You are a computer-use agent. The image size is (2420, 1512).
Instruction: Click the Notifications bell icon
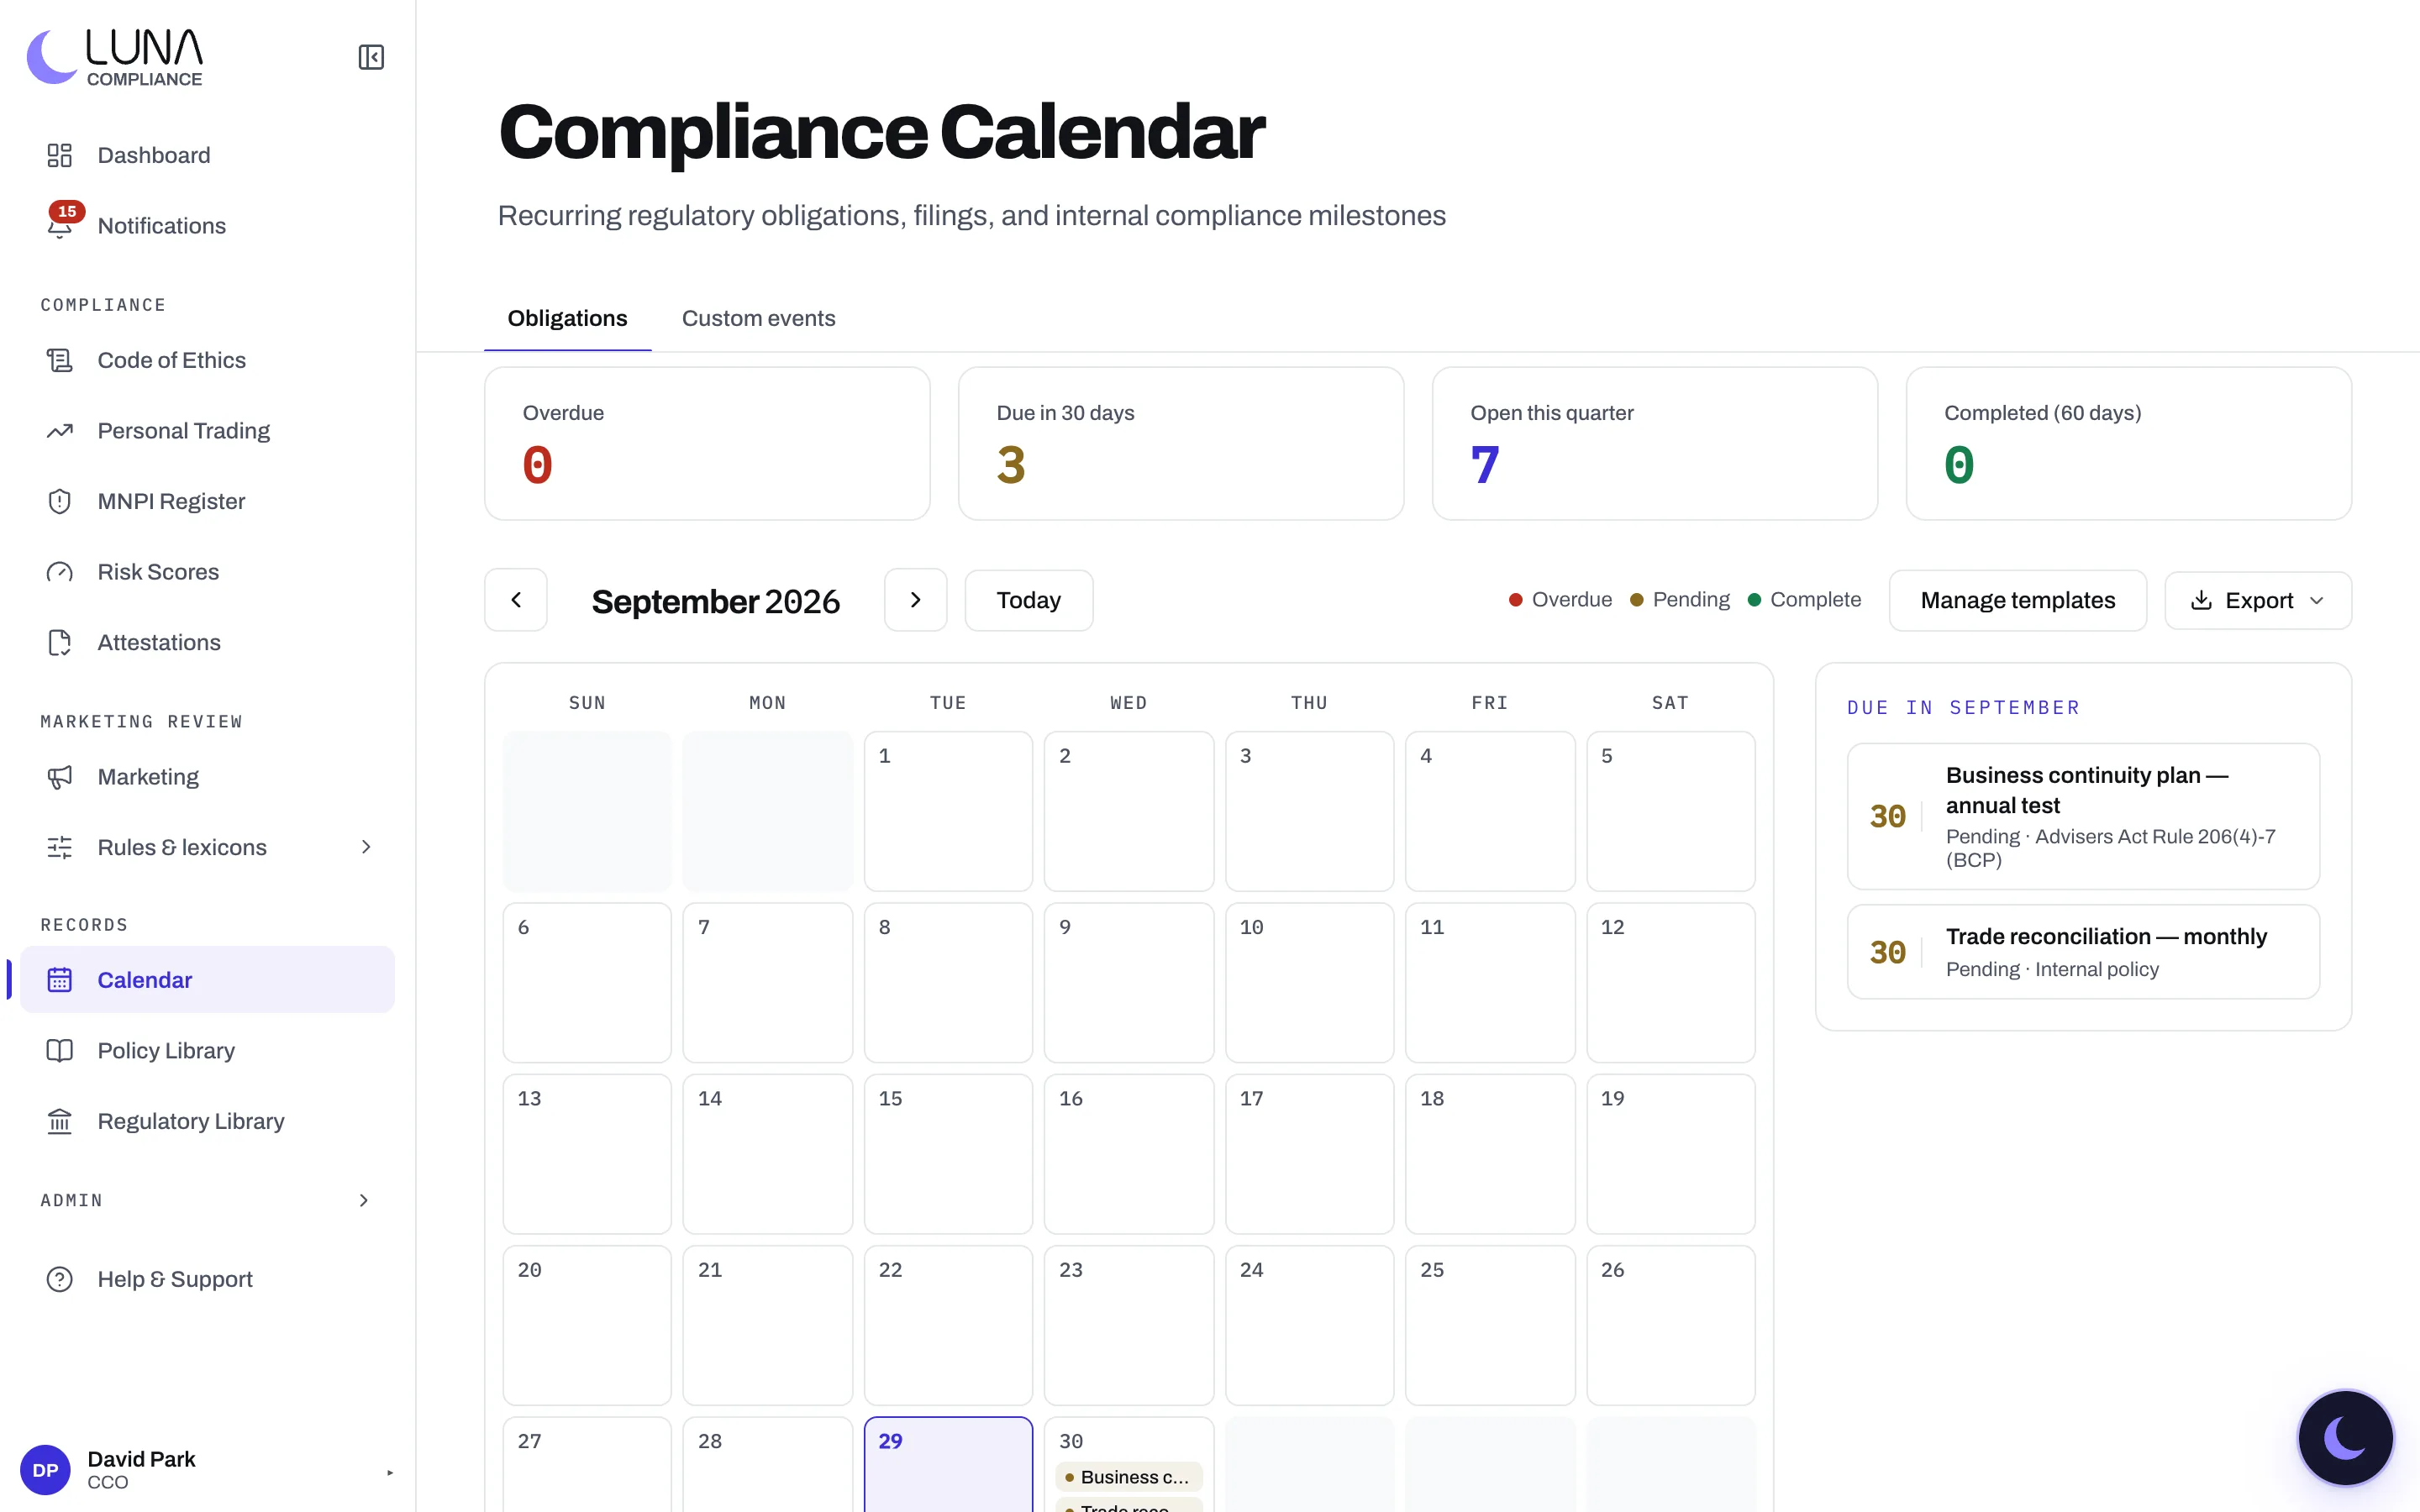coord(60,226)
